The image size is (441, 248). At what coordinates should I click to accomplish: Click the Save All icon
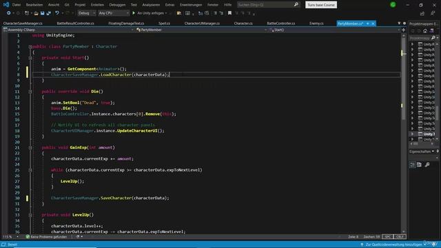(48, 13)
